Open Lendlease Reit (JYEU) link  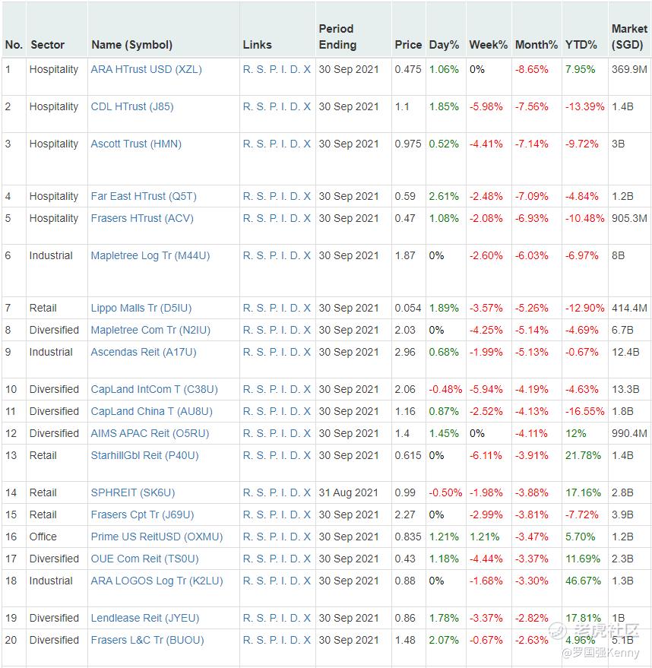145,618
